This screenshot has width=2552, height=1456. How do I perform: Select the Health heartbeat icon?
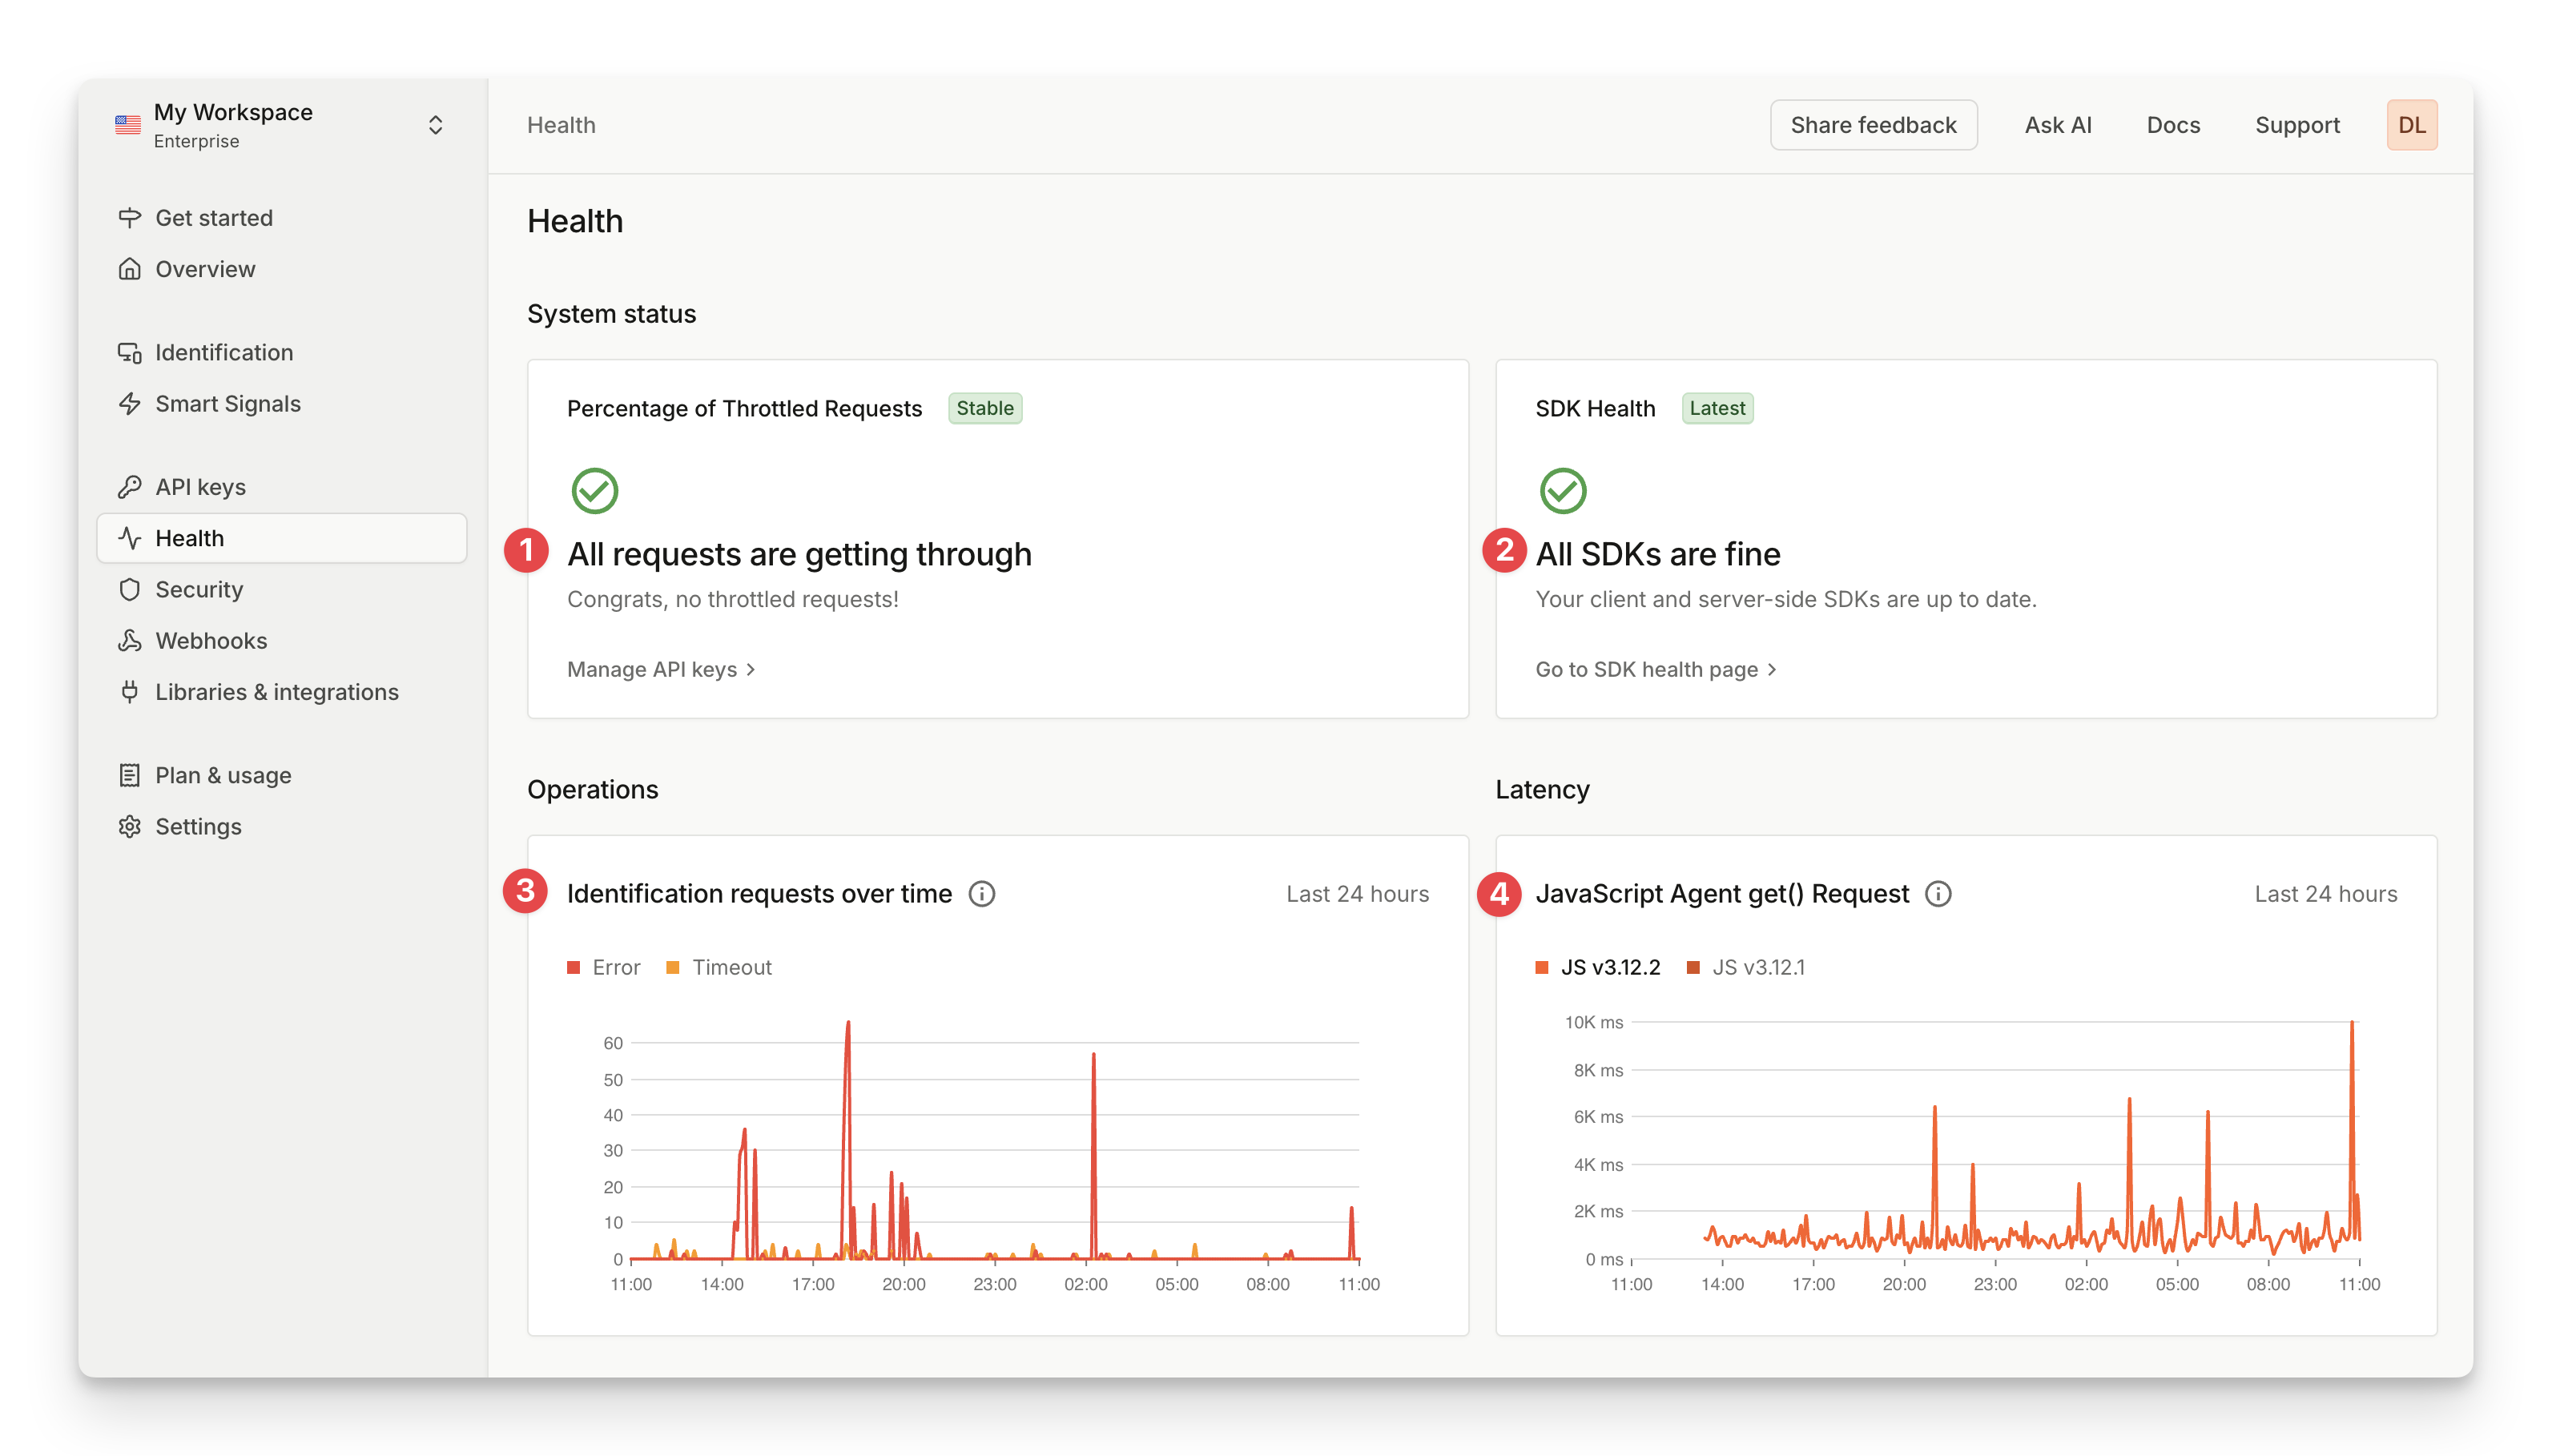click(x=131, y=538)
